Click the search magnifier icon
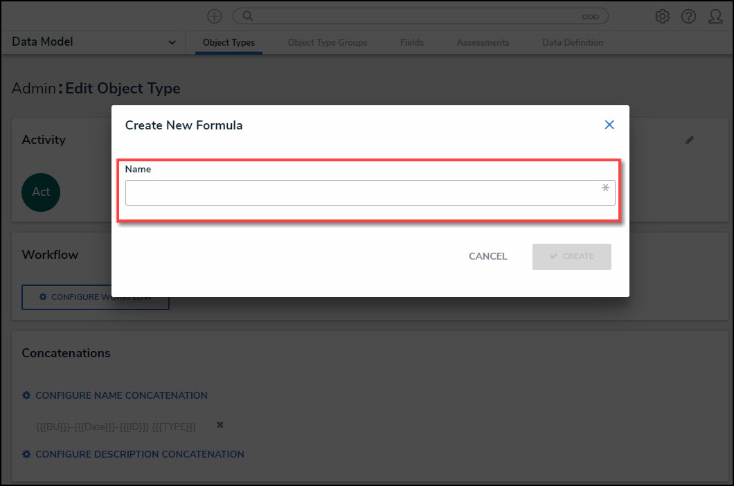 pyautogui.click(x=248, y=17)
